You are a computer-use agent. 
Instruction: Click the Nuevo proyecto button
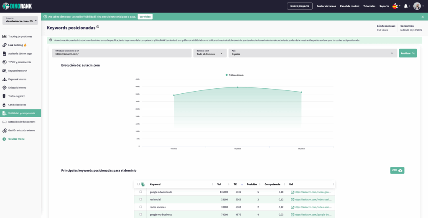299,6
